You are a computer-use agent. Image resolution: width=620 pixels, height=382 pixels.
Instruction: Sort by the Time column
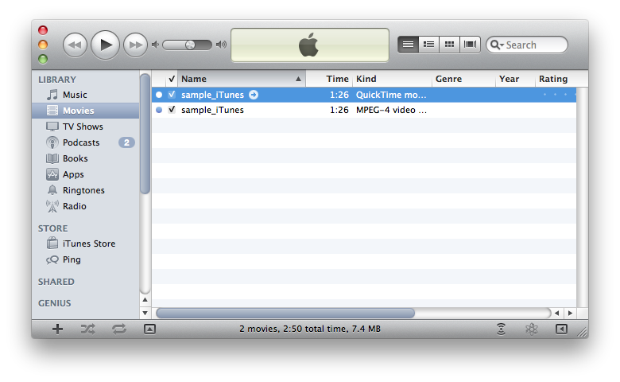[329, 79]
